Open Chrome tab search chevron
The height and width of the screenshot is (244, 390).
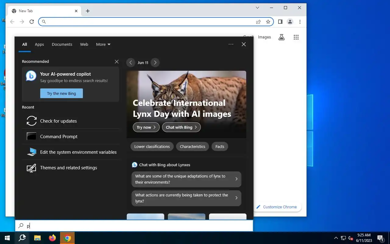pos(257,8)
